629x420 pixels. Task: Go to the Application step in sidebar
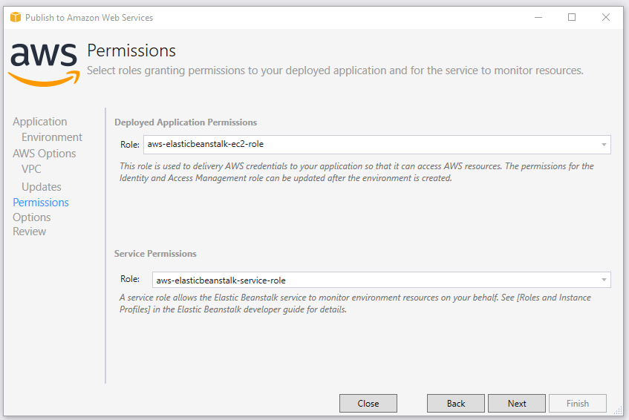click(40, 122)
